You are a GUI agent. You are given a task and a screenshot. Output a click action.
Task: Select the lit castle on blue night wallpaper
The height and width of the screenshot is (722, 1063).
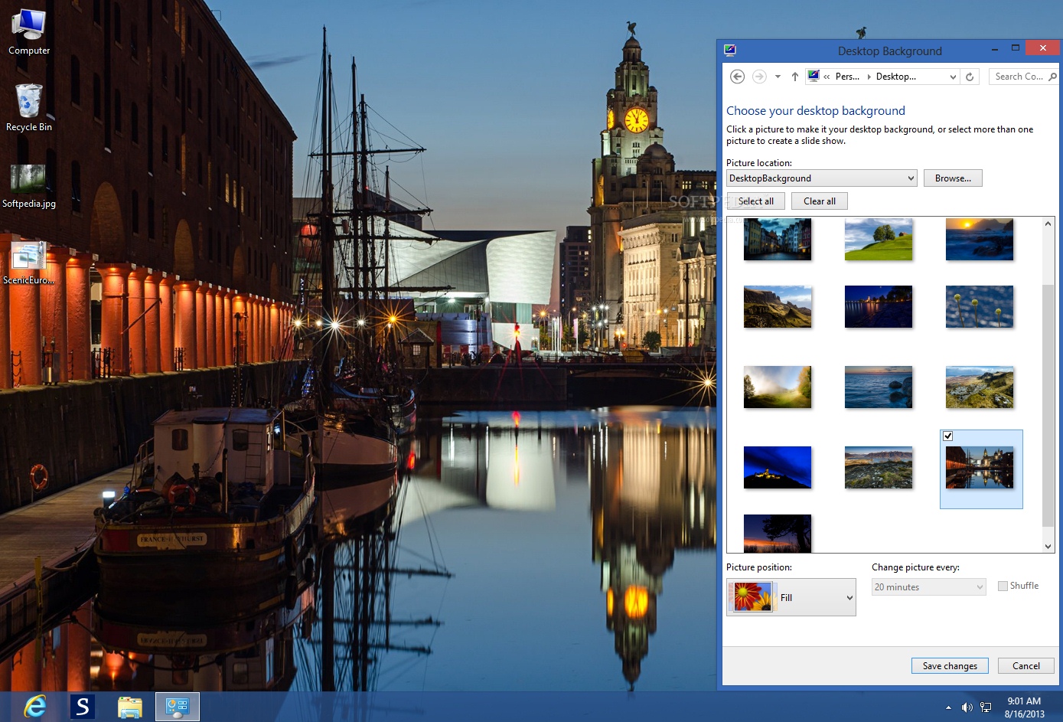[x=778, y=467]
